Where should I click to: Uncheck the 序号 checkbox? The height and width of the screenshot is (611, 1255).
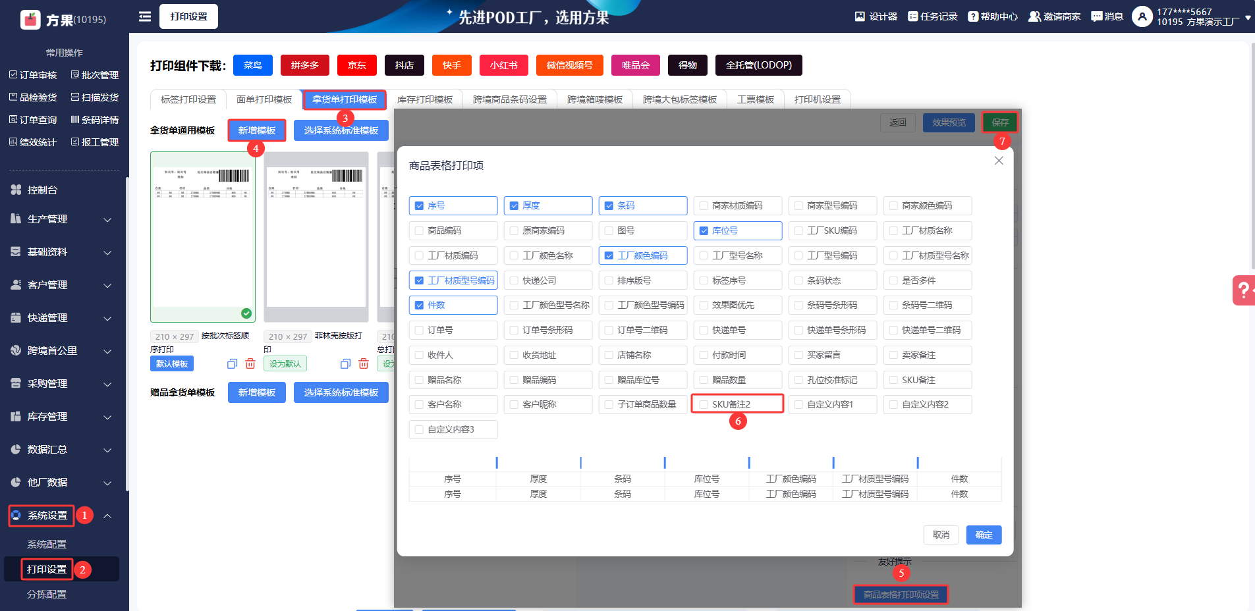pos(419,206)
